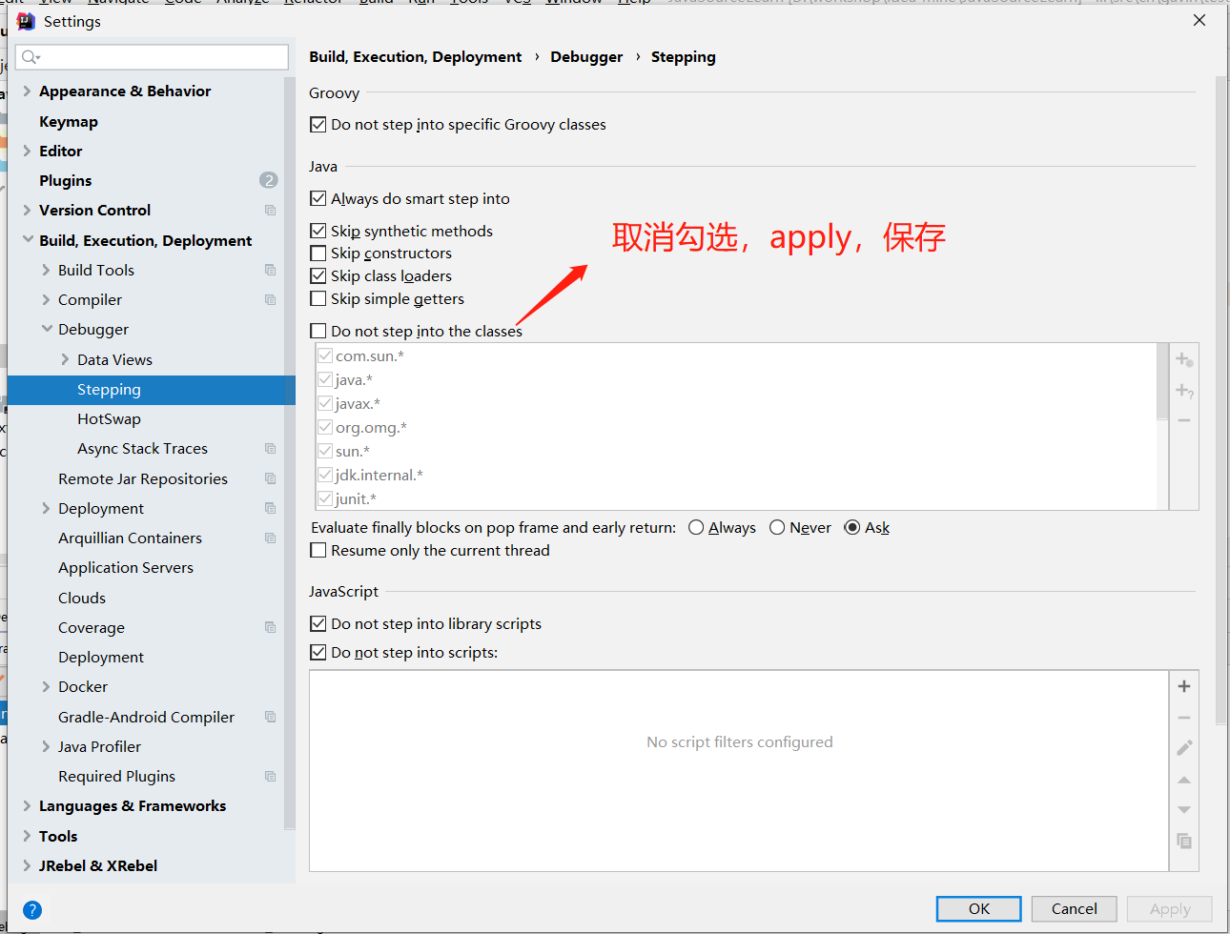Focus the settings search field
The height and width of the screenshot is (934, 1230).
(162, 57)
